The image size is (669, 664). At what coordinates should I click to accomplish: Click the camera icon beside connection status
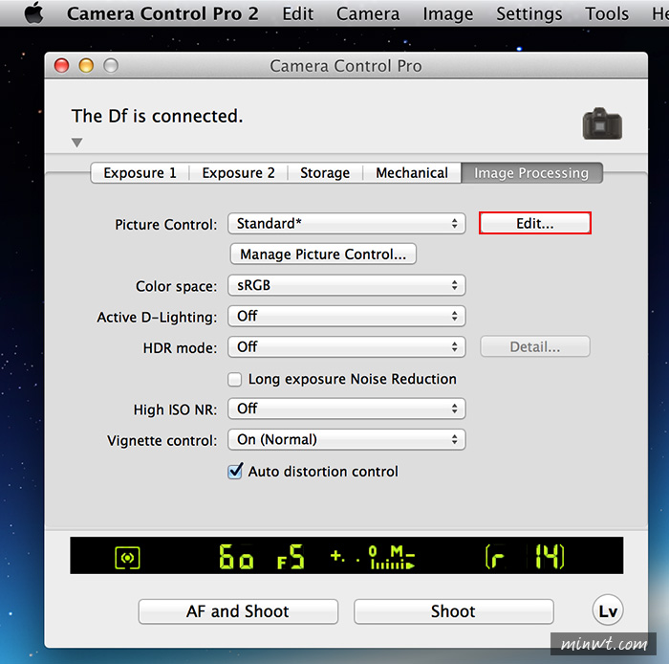tap(602, 123)
